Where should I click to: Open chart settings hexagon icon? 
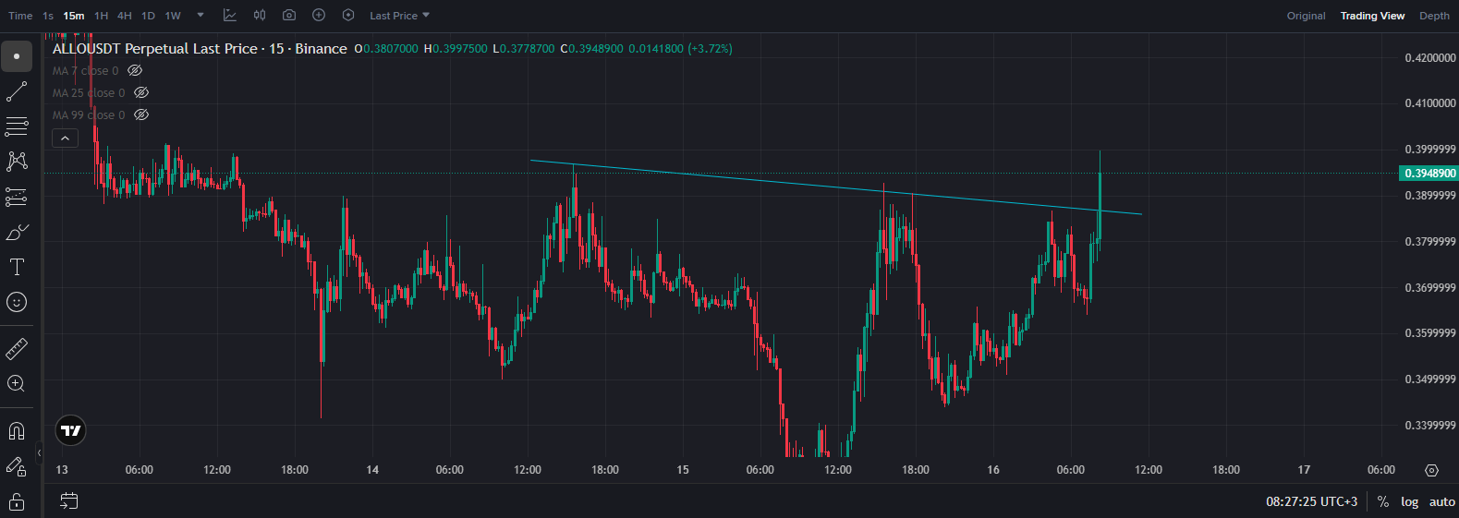(x=348, y=16)
